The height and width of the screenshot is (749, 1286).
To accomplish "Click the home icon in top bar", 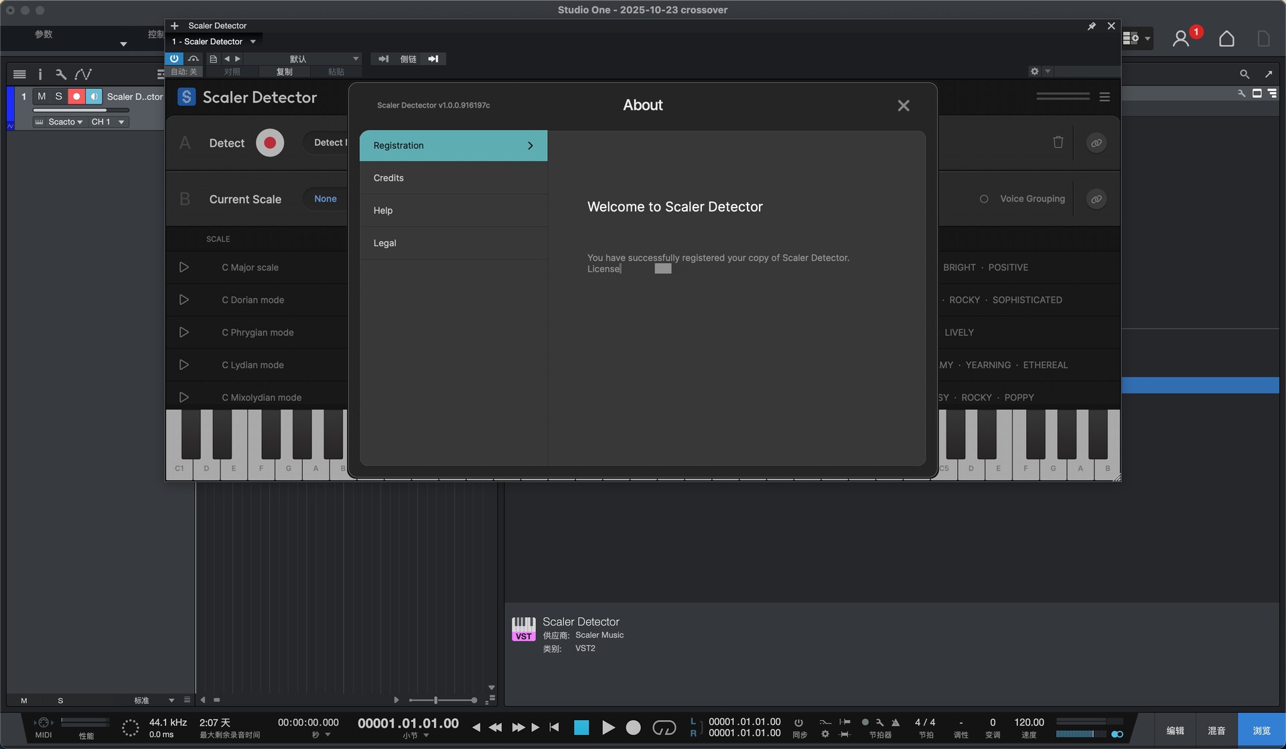I will (x=1226, y=39).
